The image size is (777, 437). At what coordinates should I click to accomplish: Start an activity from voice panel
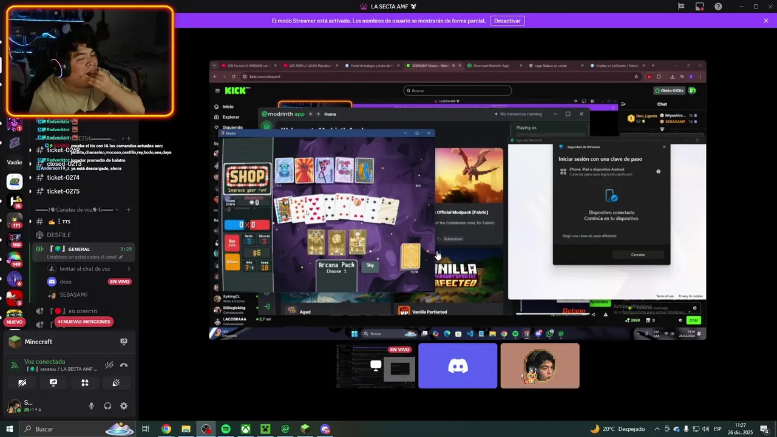click(x=85, y=383)
